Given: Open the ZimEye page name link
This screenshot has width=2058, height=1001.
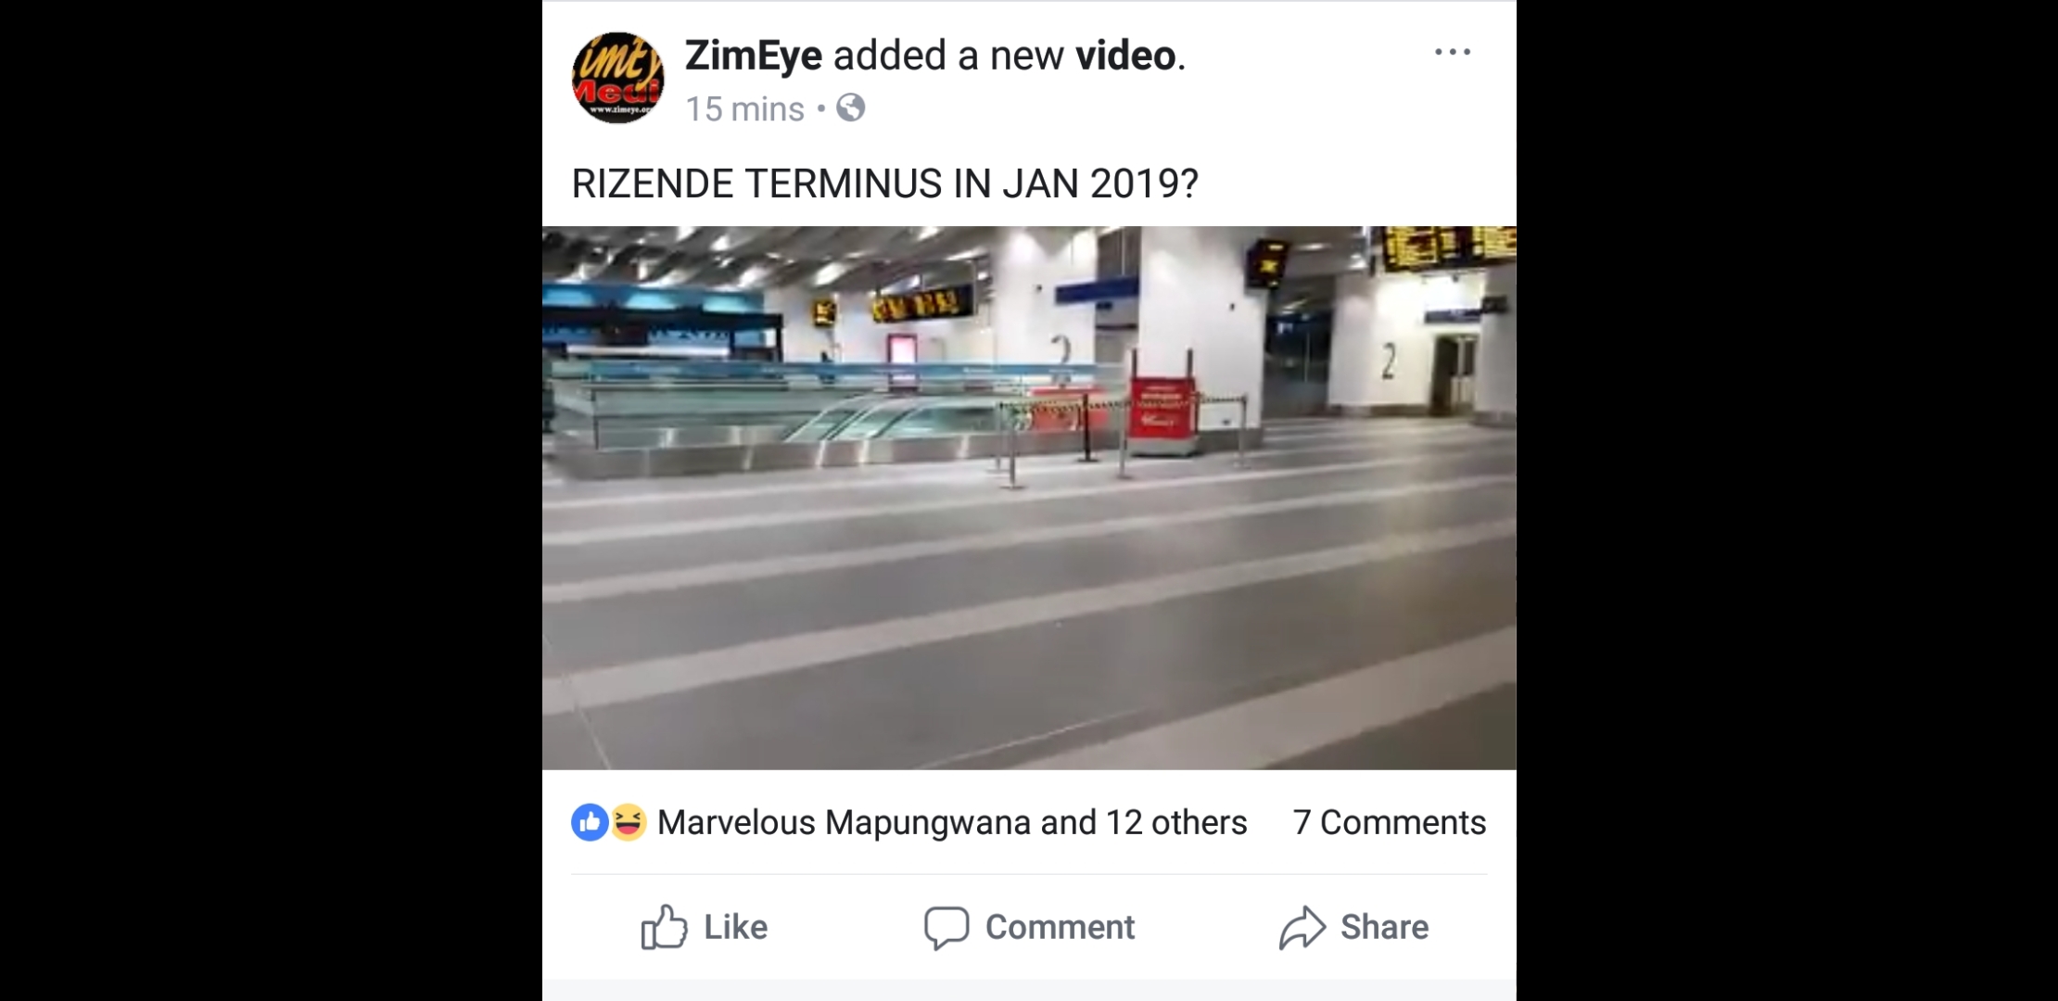Looking at the screenshot, I should point(753,56).
